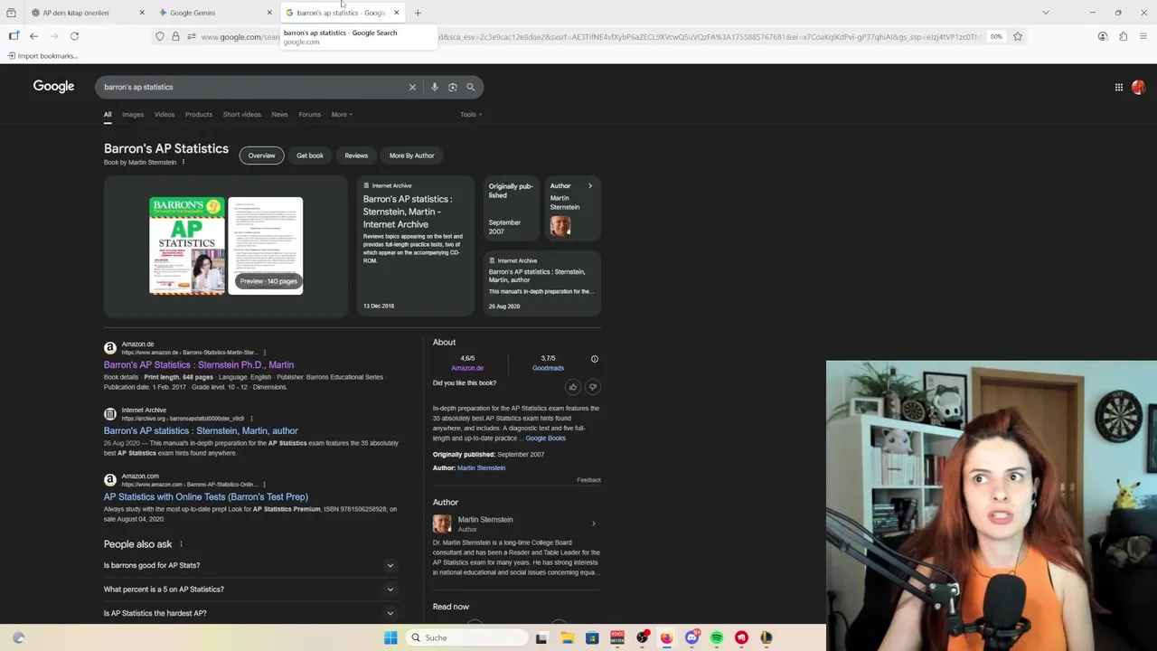Viewport: 1157px width, 651px height.
Task: Open File Explorer from the taskbar
Action: click(567, 637)
